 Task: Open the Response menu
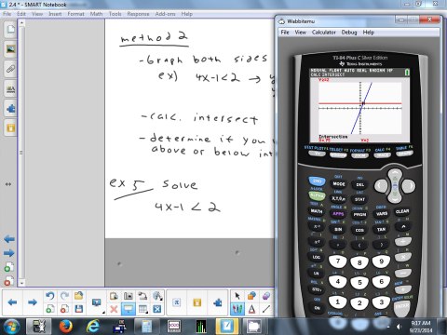[x=138, y=14]
